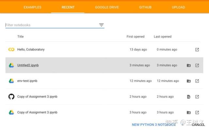Click Untitled2.ipynb last opened '3 minutes ago'
Image resolution: width=209 pixels, height=131 pixels.
(167, 65)
